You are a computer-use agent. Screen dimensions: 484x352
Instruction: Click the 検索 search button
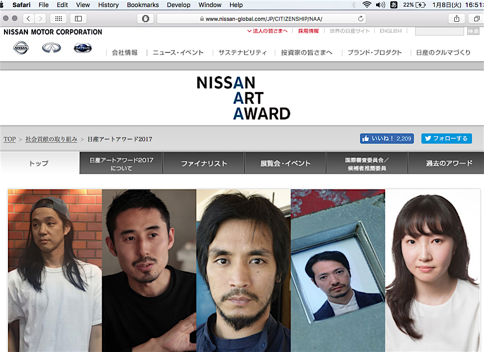(473, 31)
